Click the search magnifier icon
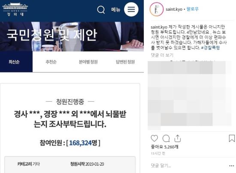This screenshot has height=173, width=236. click(101, 9)
